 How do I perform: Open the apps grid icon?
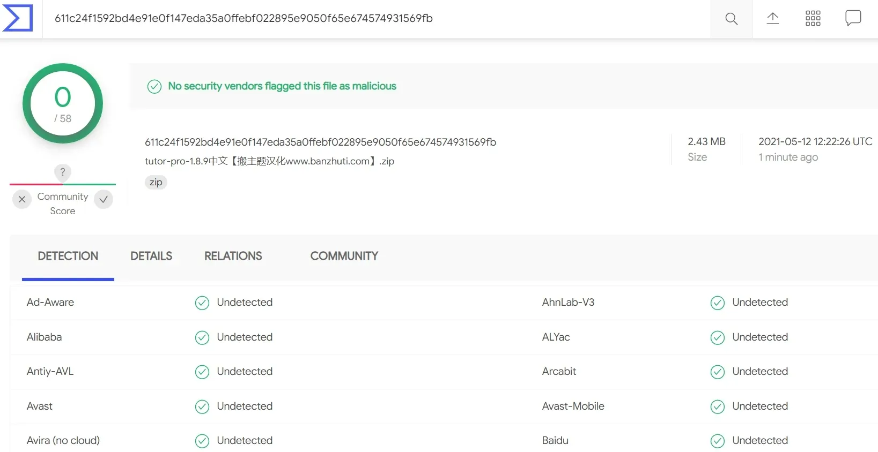[813, 18]
